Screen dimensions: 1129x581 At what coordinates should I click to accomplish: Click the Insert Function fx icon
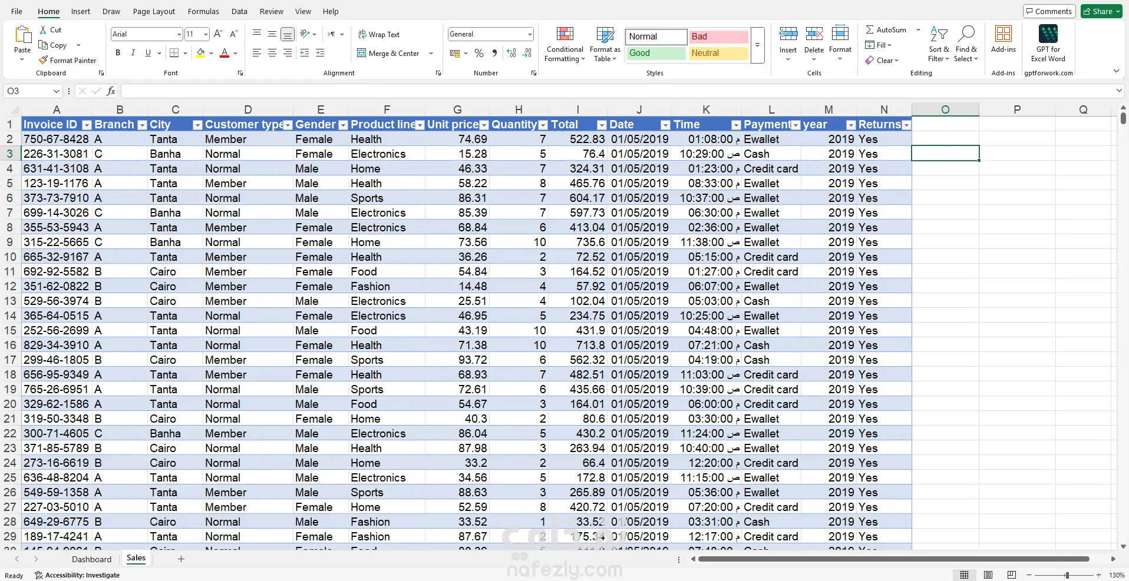point(111,91)
